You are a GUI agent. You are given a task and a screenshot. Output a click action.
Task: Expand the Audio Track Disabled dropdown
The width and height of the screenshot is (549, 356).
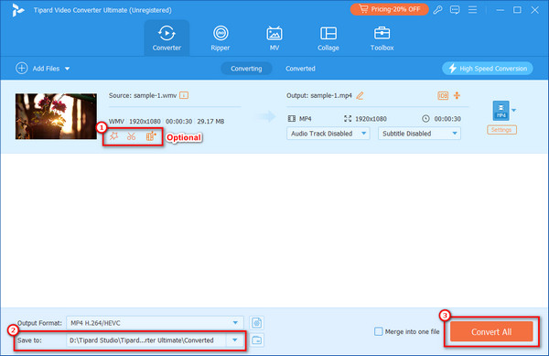pyautogui.click(x=328, y=134)
